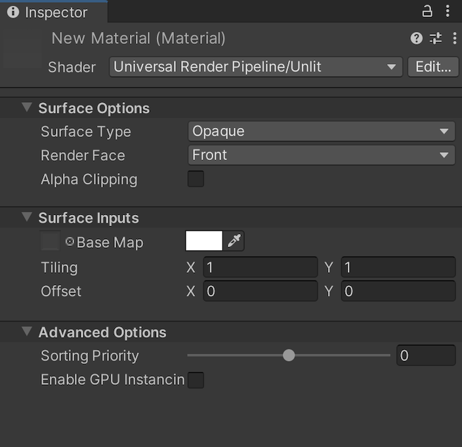462x447 pixels.
Task: Enable the Alpha Clipping checkbox
Action: coord(196,179)
